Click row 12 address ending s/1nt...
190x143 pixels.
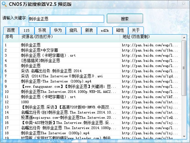(x=150, y=102)
